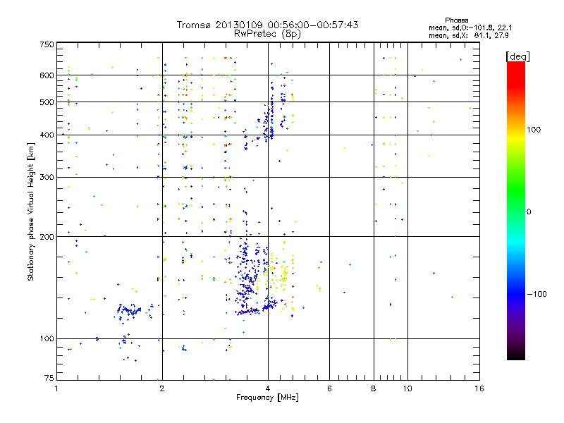Click the '750' y-axis tick label

[x=47, y=44]
